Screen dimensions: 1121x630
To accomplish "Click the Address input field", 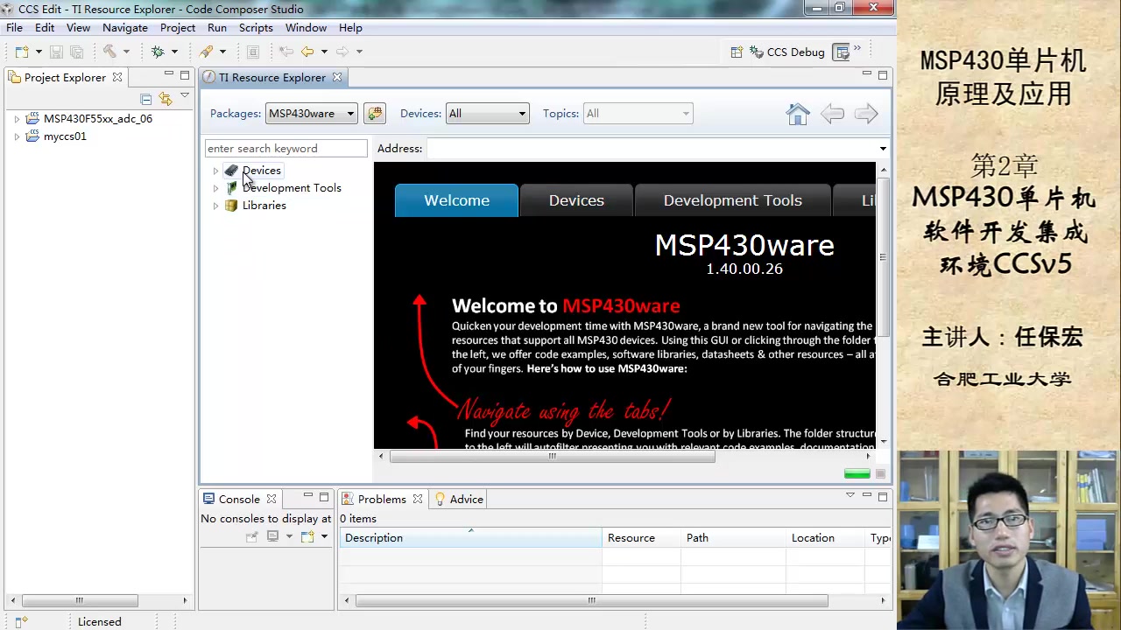I will pos(652,149).
